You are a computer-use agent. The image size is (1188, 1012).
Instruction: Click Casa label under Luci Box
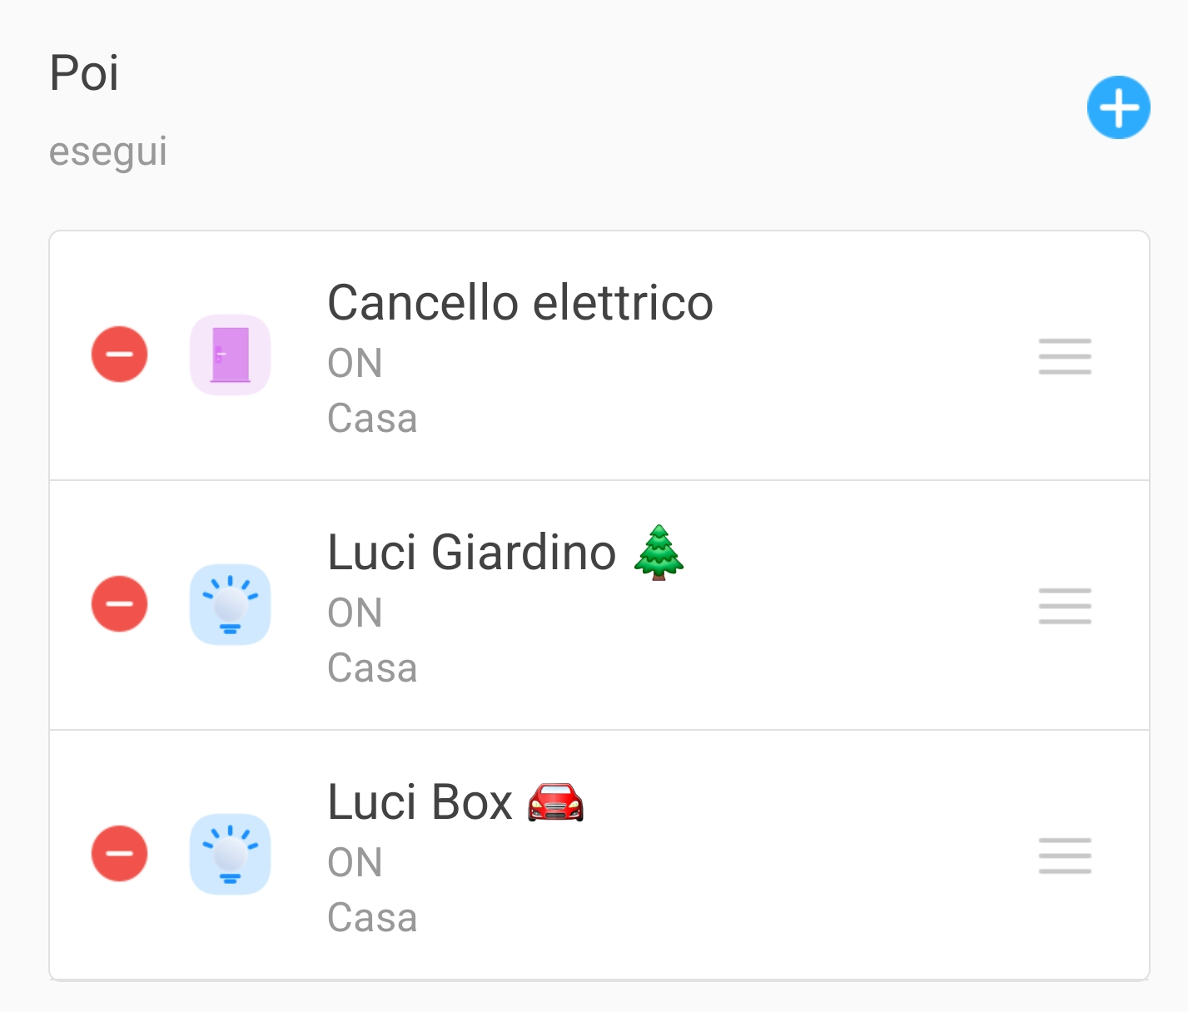click(372, 918)
